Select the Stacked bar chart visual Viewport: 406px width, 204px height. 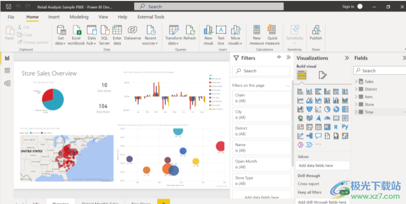(300, 91)
